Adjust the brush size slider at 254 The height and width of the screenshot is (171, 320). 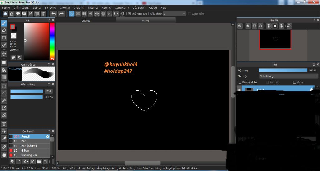[27, 91]
